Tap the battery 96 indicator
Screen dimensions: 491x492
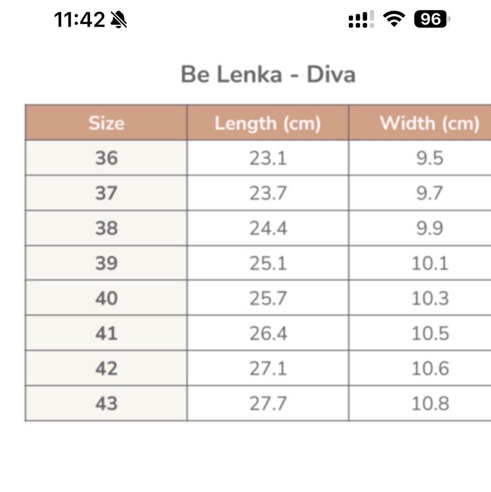pyautogui.click(x=431, y=19)
